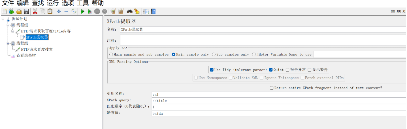Toggle the Quiet checkbox
The height and width of the screenshot is (129, 407).
271,70
